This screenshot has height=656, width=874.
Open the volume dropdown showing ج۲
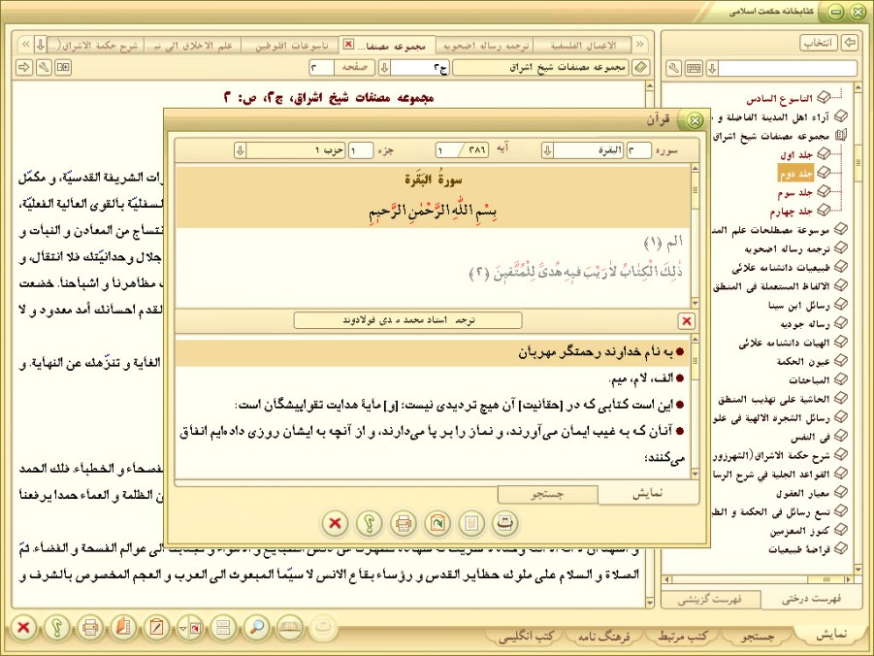click(384, 68)
